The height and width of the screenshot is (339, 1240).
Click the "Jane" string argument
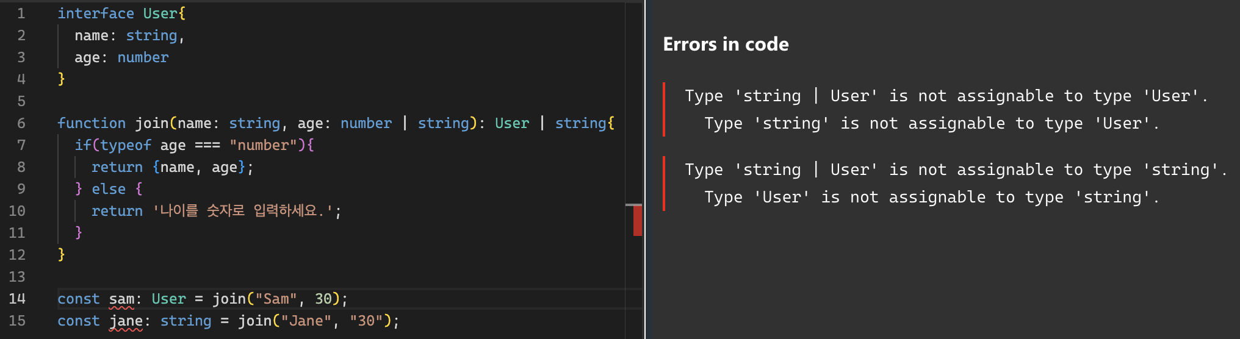306,321
